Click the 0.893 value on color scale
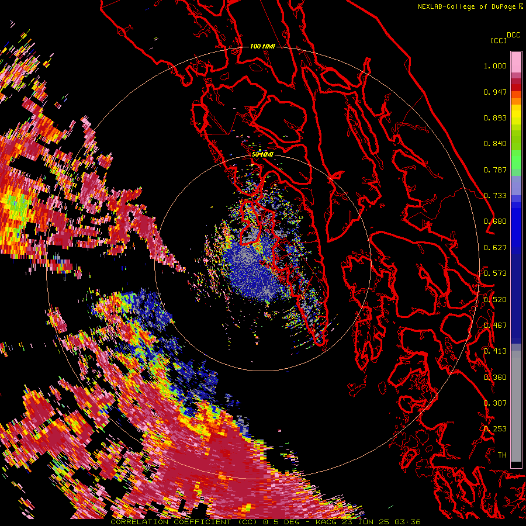Image resolution: width=526 pixels, height=526 pixels. click(495, 117)
